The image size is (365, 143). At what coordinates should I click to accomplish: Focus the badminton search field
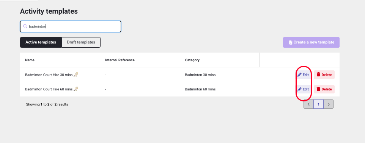pos(71,26)
